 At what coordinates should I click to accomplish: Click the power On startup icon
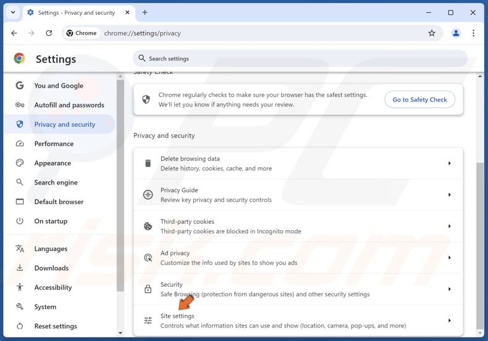click(x=20, y=221)
